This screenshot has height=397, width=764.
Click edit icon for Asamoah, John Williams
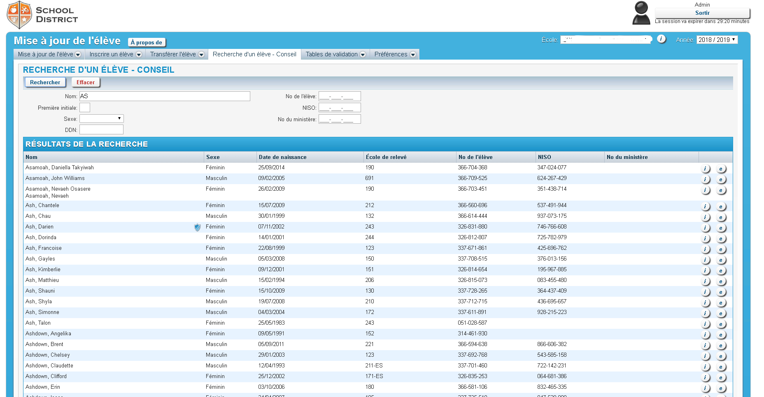[720, 180]
